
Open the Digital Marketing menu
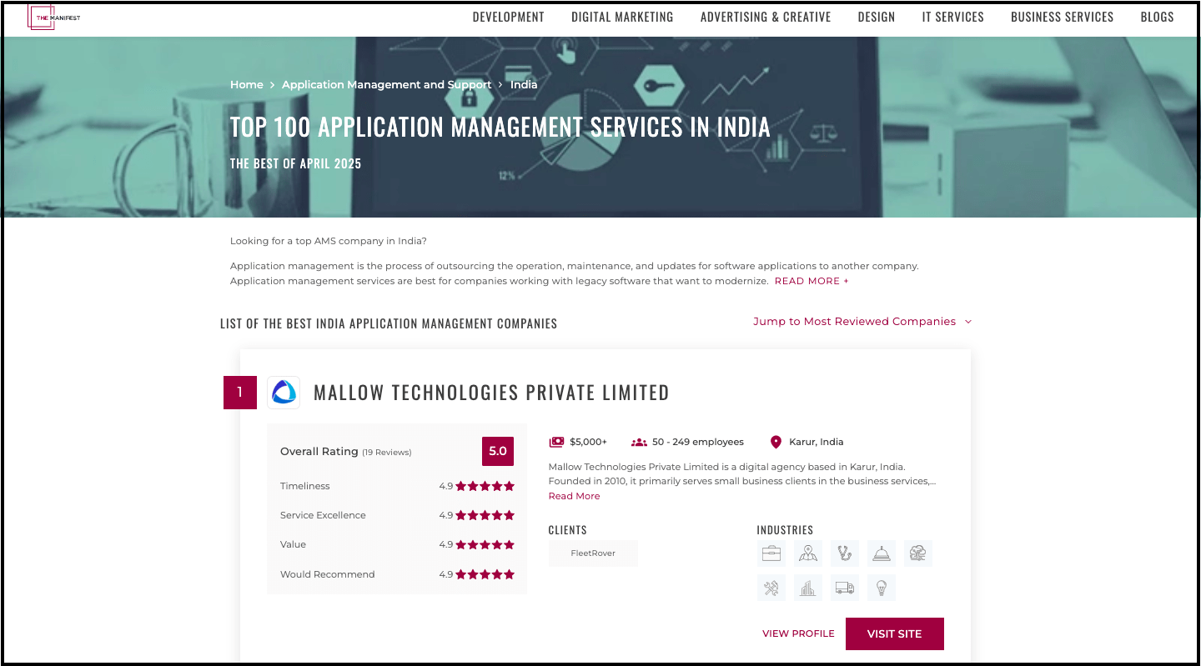click(622, 17)
